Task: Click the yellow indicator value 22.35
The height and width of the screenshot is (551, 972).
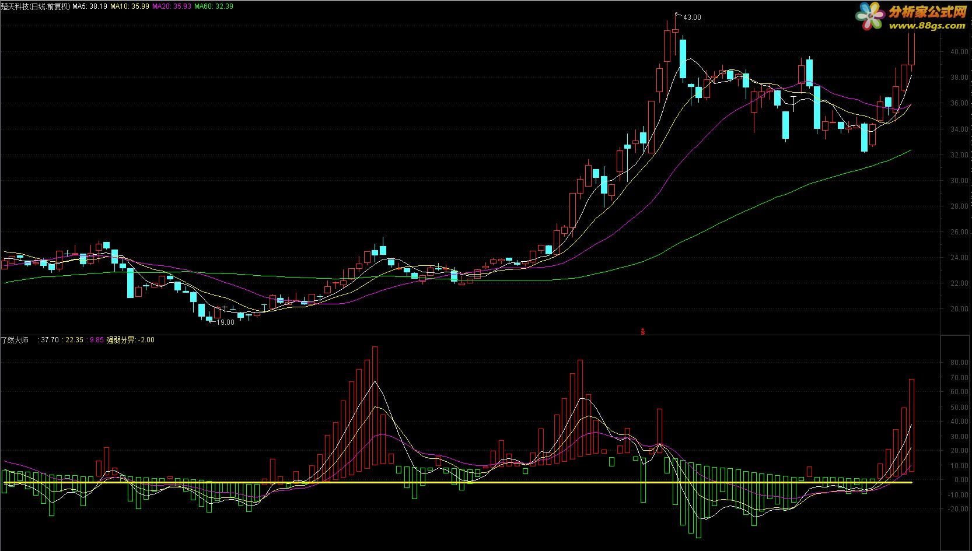Action: (x=74, y=340)
